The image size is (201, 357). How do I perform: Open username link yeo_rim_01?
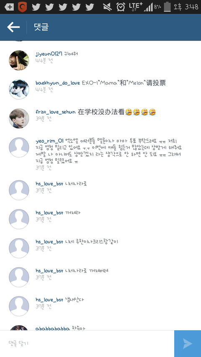click(49, 141)
